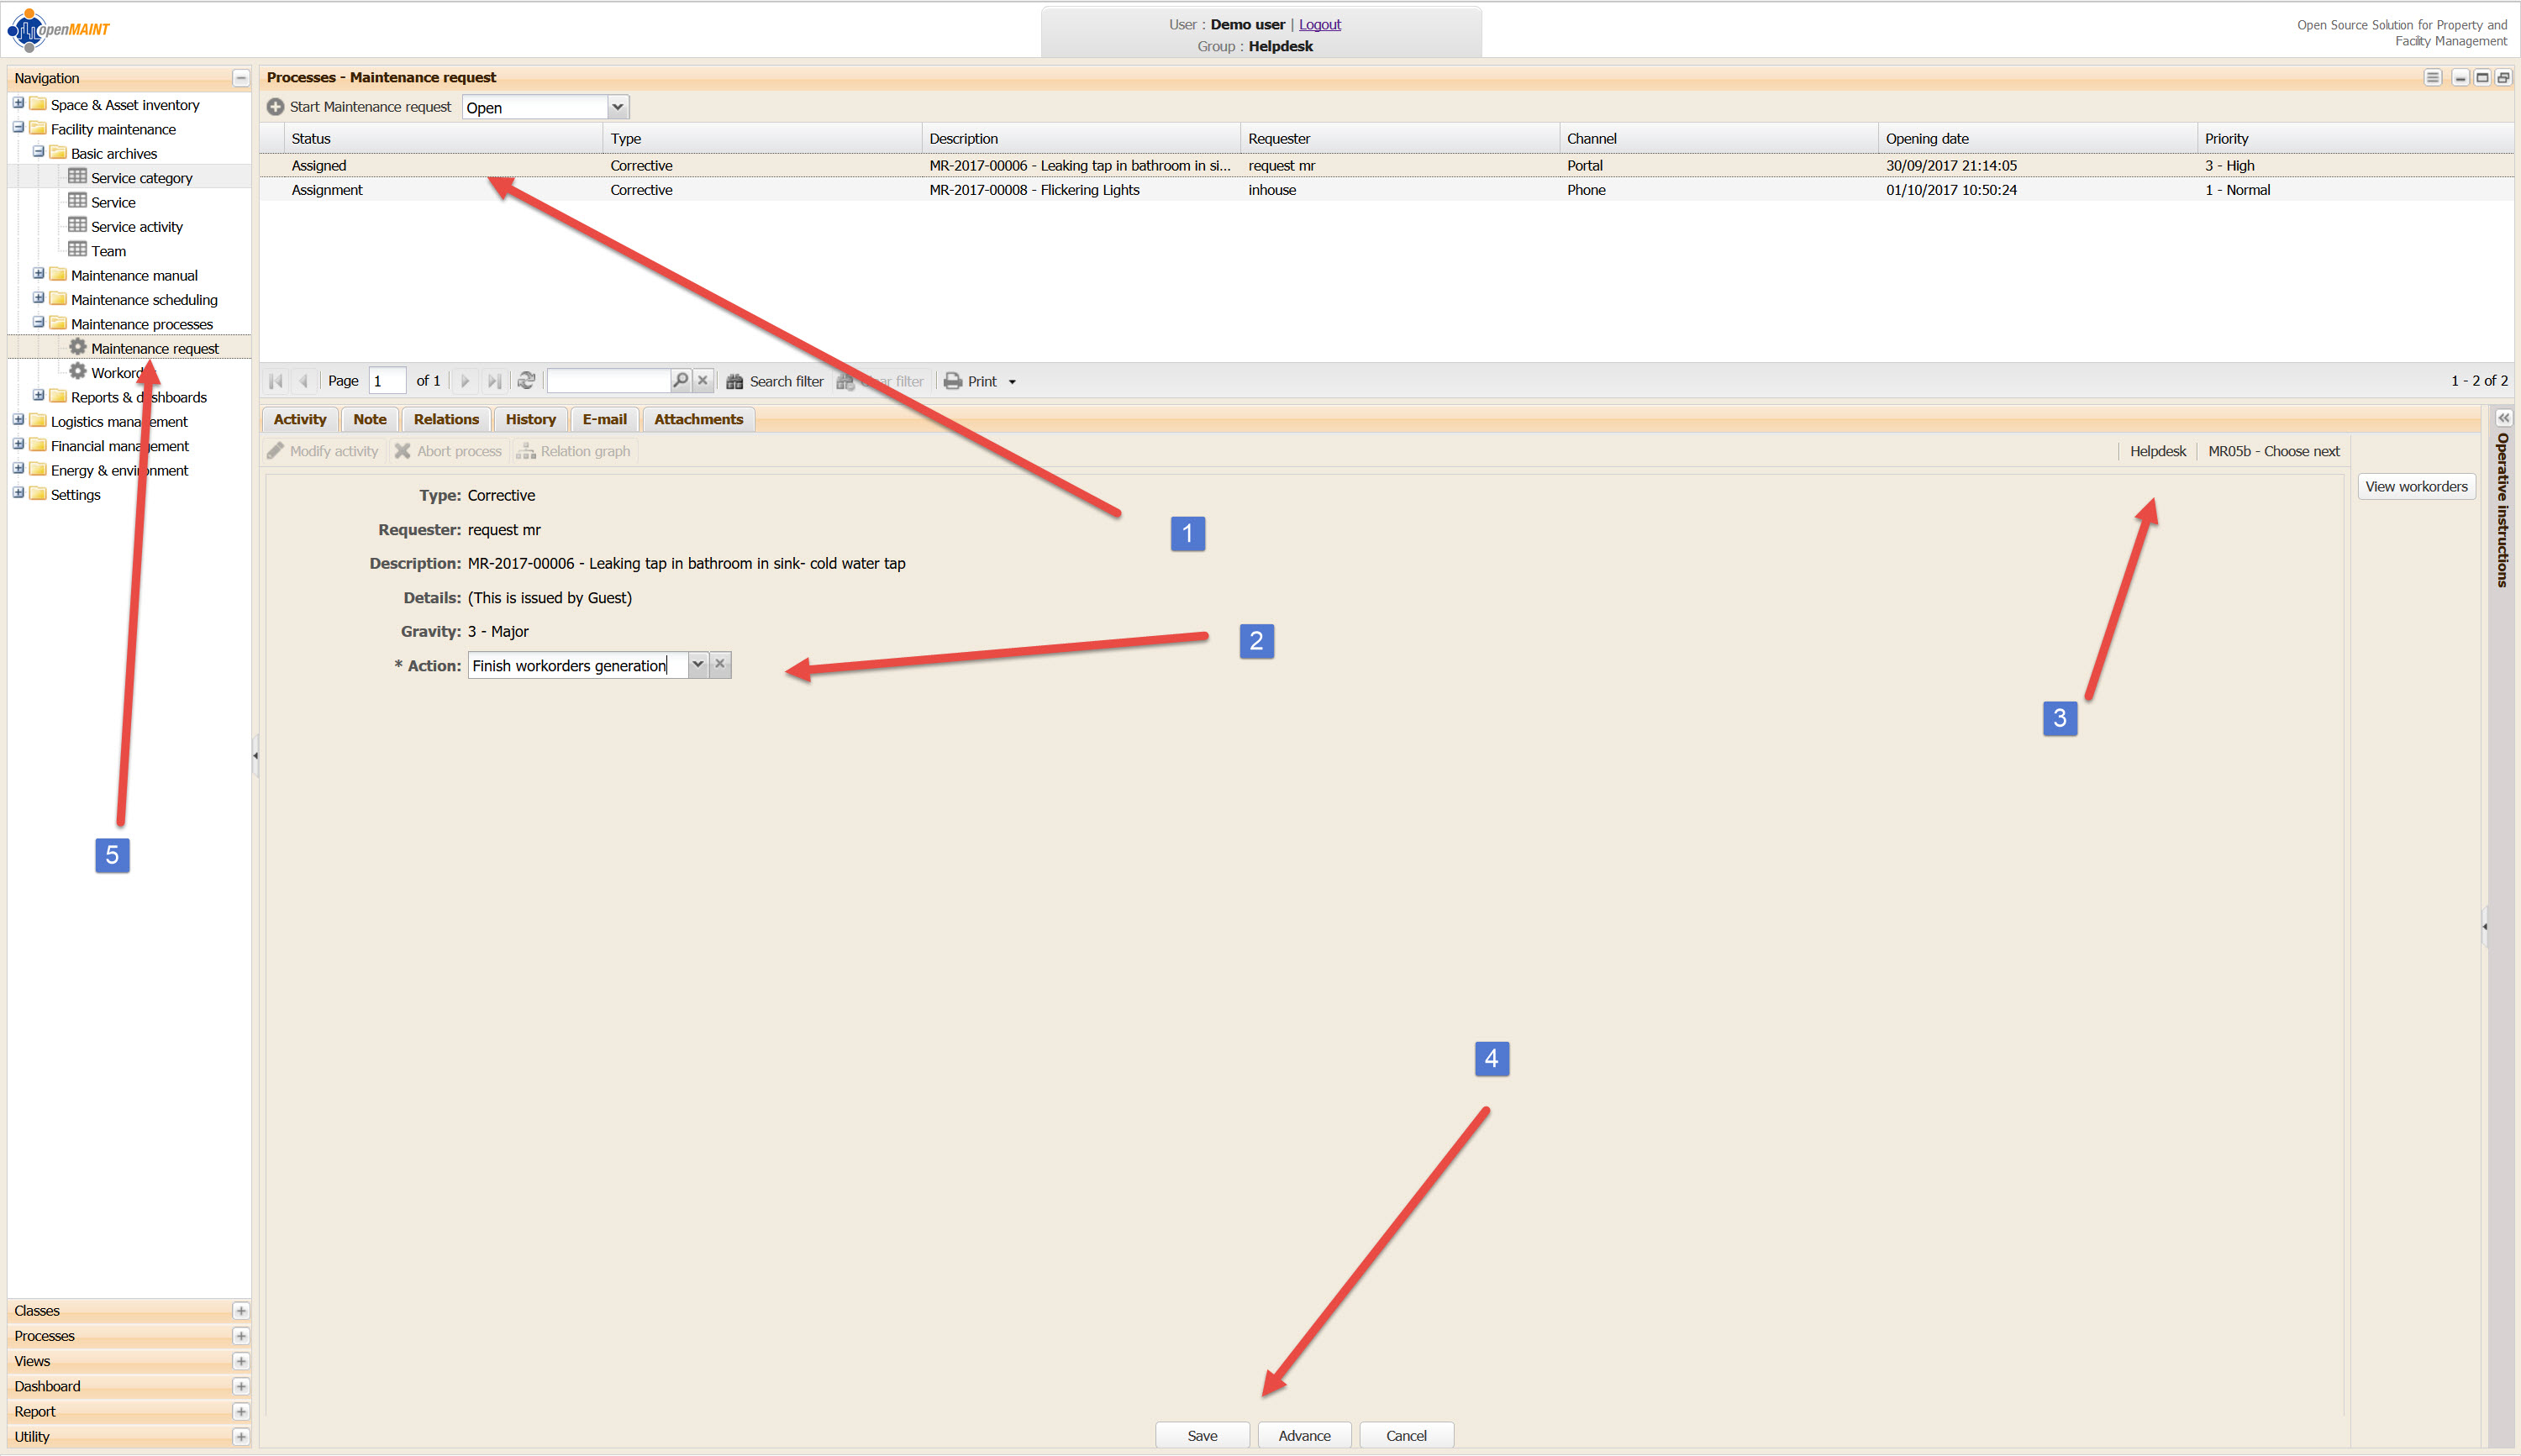Collapse the Navigation panel with minus toggle
The height and width of the screenshot is (1456, 2521).
pos(240,78)
